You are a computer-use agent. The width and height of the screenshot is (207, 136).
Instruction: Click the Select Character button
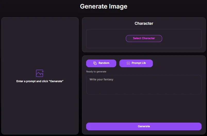coord(144,38)
